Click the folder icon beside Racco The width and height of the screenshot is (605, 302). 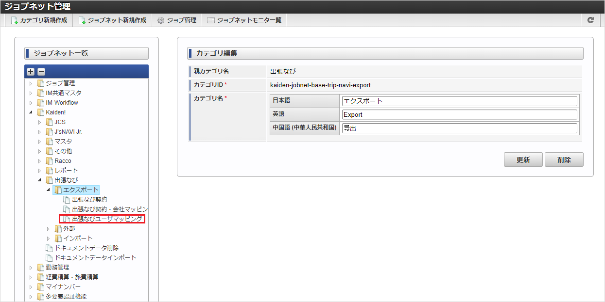coord(49,161)
